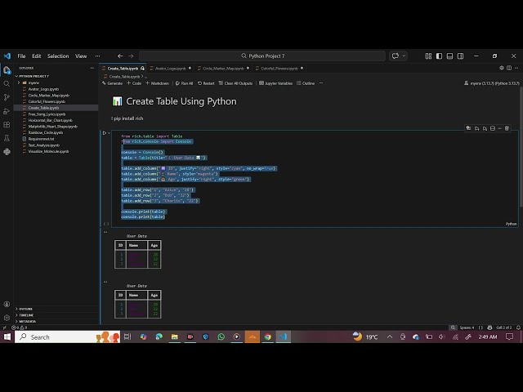Open the overflow menu after View
Viewport: 523px width, 392px height.
[x=97, y=56]
